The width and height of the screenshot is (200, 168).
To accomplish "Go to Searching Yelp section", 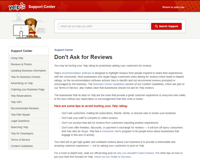I will [x=29, y=127].
